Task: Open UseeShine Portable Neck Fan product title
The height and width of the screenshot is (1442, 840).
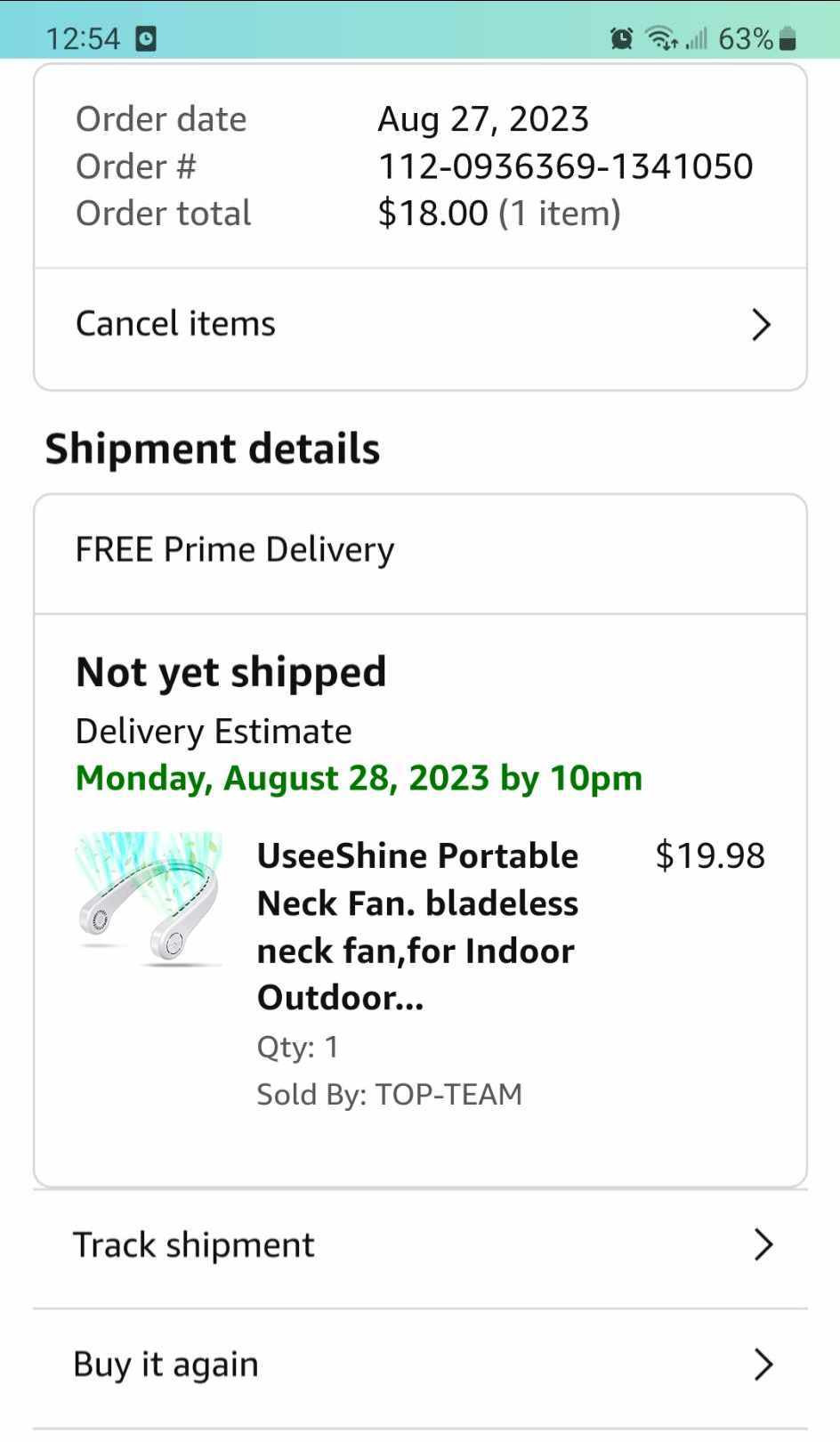Action: tap(417, 926)
